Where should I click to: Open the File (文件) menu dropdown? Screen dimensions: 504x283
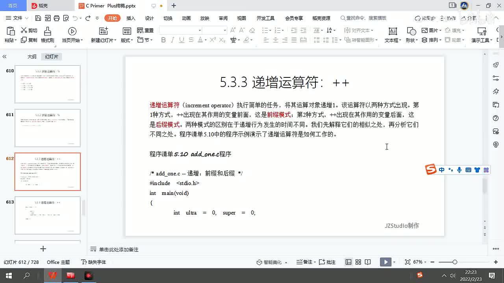(x=17, y=18)
